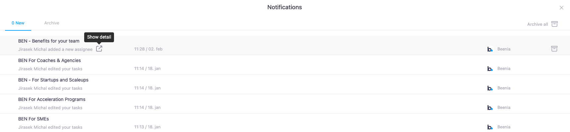The width and height of the screenshot is (570, 132).
Task: Click Beenia logo in Coaches & Agencies row
Action: pyautogui.click(x=490, y=69)
